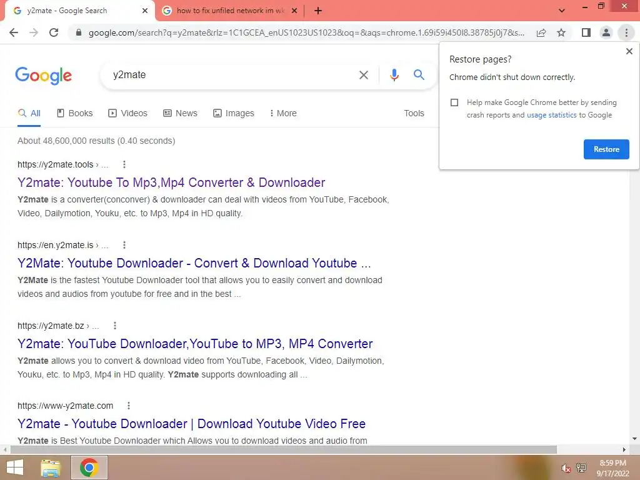
Task: Switch to News results
Action: (181, 114)
